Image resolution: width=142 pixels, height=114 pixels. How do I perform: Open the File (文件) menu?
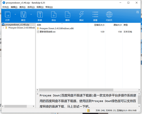(x=6, y=7)
